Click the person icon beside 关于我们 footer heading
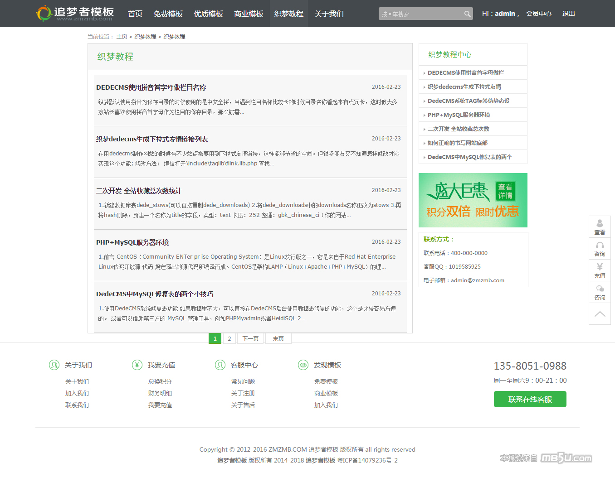 (x=54, y=365)
